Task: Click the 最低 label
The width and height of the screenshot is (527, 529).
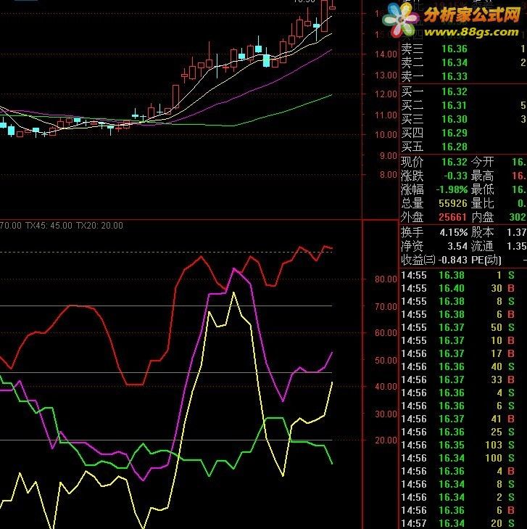Action: 482,189
